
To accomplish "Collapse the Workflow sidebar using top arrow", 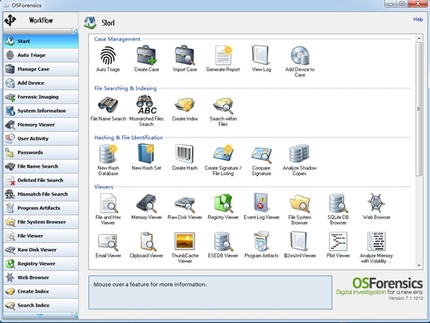I will click(x=75, y=31).
